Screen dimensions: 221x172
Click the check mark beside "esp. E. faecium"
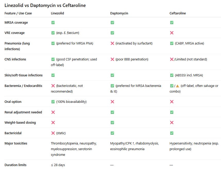(53, 33)
